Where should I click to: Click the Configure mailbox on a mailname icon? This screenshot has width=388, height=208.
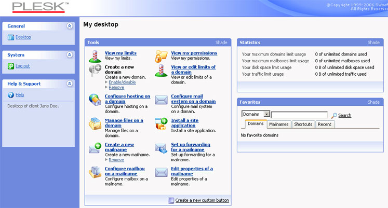(x=95, y=172)
